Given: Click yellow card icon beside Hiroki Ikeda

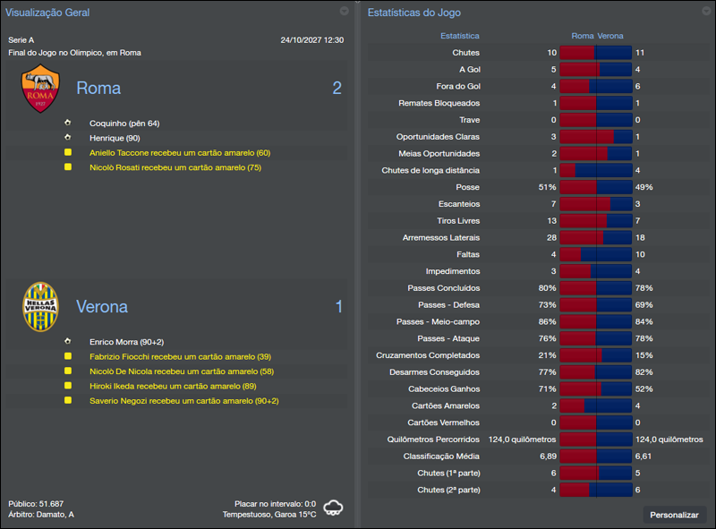Looking at the screenshot, I should click(x=67, y=386).
